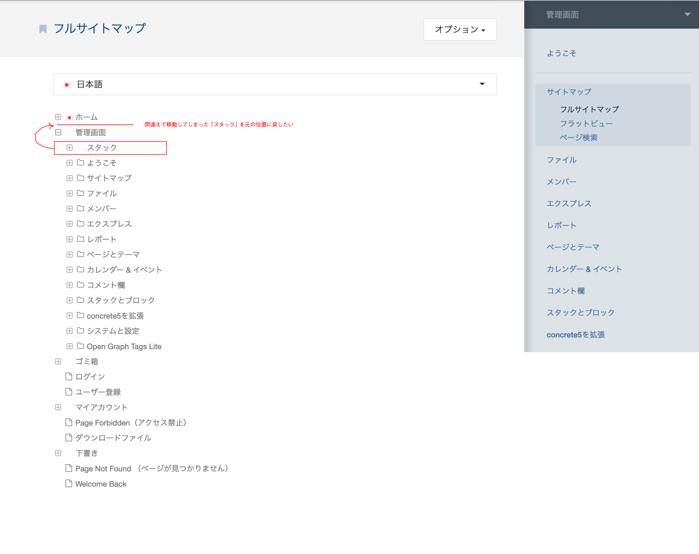
Task: Click the folder icon next to ようこそ
Action: pyautogui.click(x=80, y=163)
